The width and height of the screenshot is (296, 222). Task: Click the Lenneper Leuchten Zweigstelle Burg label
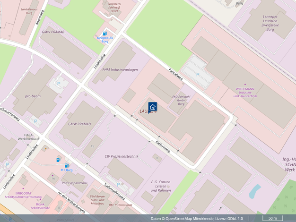pyautogui.click(x=270, y=23)
